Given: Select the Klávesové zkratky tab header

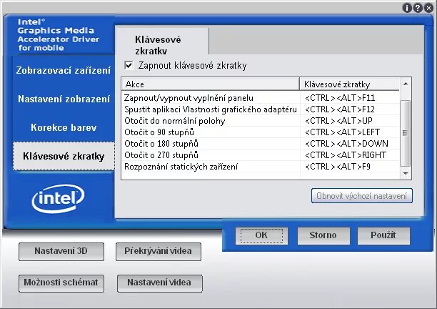Looking at the screenshot, I should click(x=162, y=41).
